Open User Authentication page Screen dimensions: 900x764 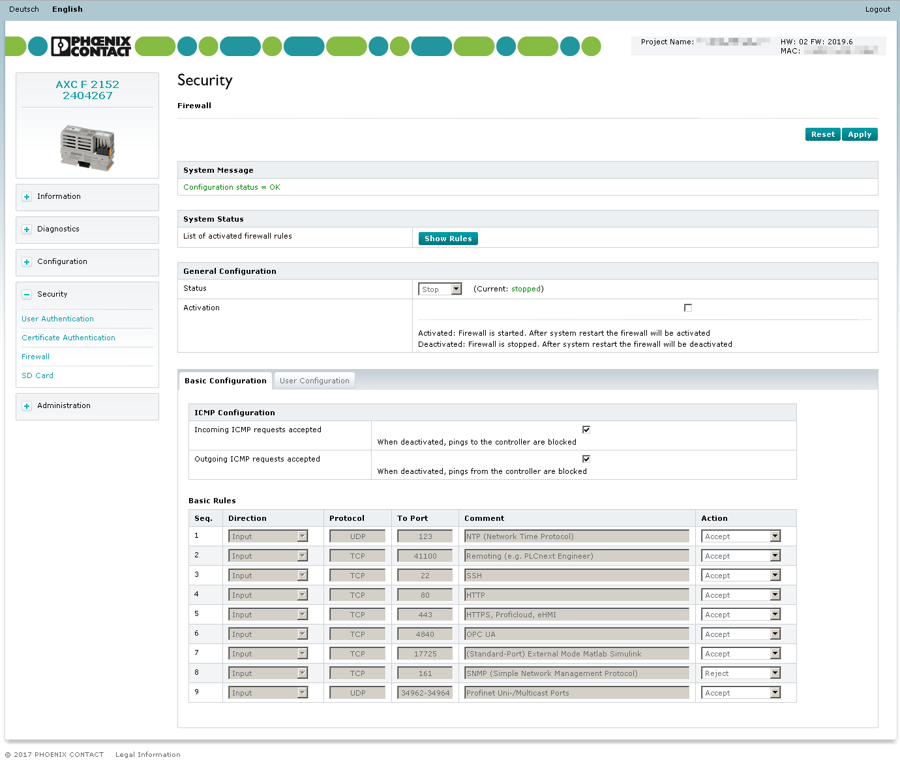click(57, 319)
